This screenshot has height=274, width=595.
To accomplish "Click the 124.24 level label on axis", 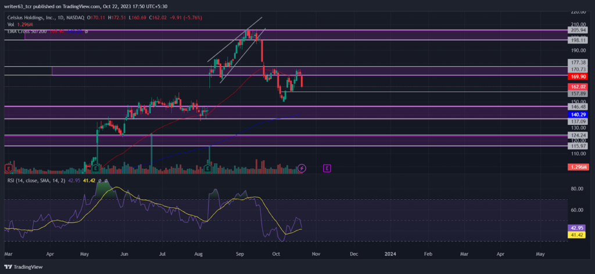I will 578,135.
